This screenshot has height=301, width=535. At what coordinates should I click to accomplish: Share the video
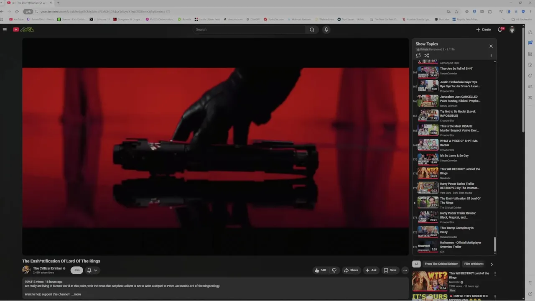(351, 270)
